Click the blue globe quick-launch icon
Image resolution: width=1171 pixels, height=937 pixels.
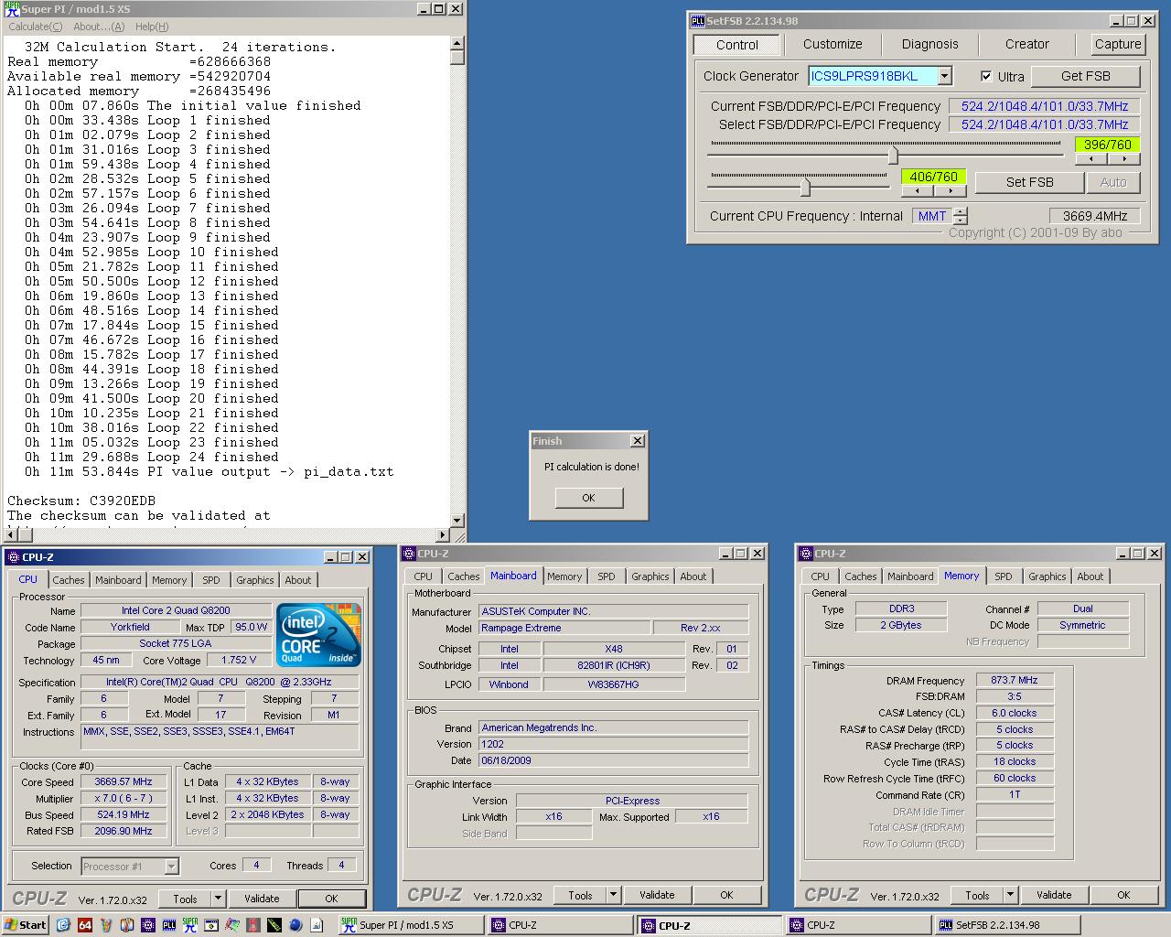click(295, 925)
